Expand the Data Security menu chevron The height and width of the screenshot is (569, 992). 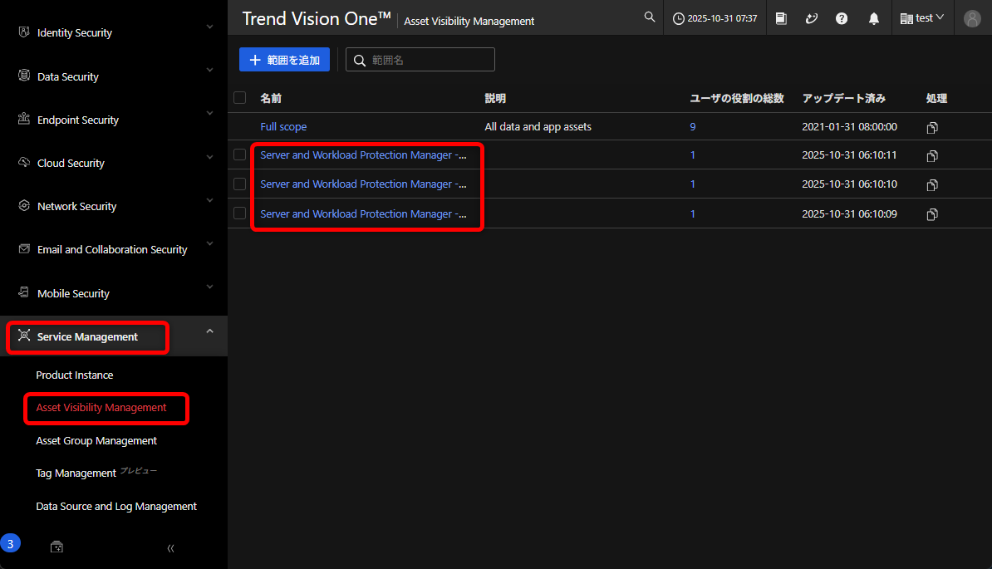tap(209, 70)
